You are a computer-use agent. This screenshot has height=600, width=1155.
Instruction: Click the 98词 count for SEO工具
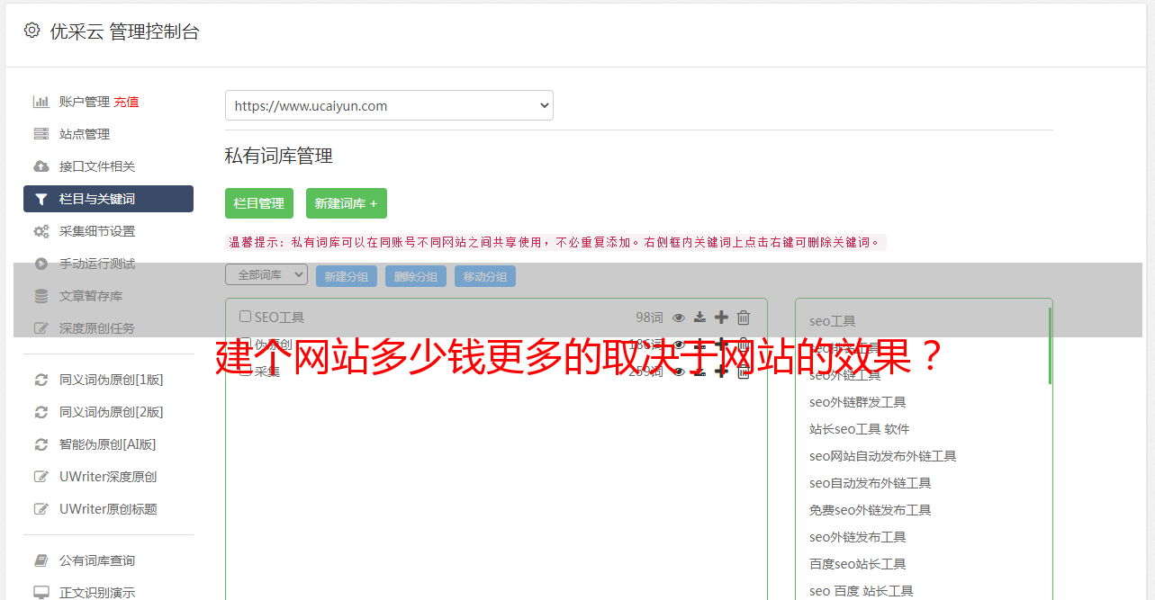pyautogui.click(x=649, y=318)
